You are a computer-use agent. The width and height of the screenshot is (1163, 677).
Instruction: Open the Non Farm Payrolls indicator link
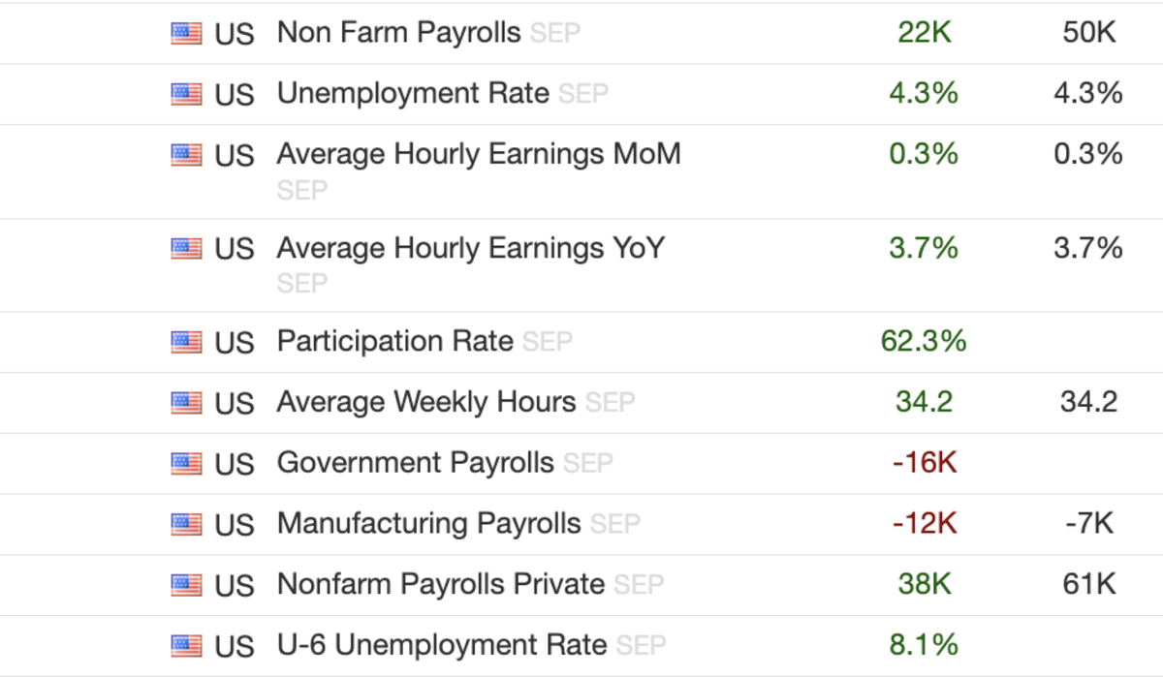[x=398, y=33]
